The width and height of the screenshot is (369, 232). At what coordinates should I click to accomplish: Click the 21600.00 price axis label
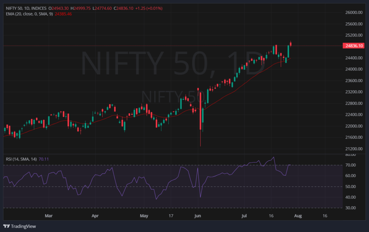point(354,137)
